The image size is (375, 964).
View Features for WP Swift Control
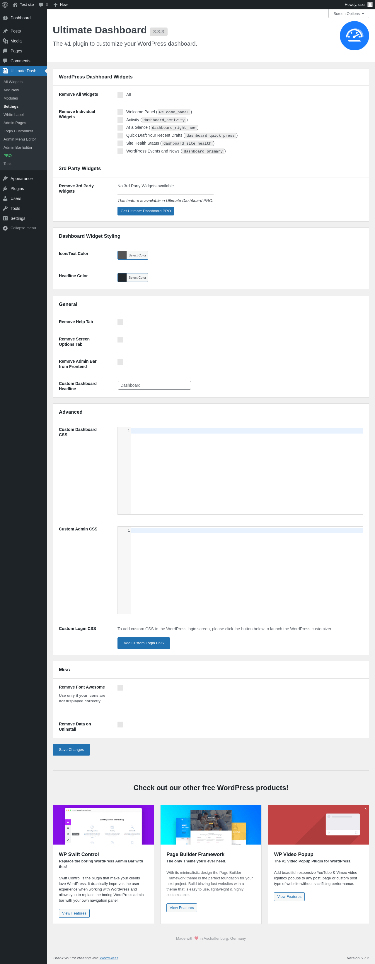coord(74,913)
